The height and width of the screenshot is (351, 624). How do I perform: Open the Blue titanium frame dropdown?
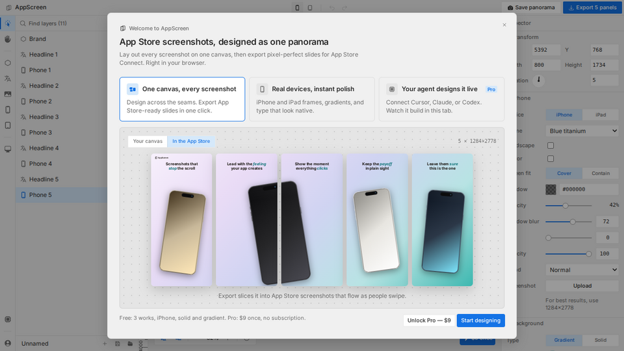(582, 131)
